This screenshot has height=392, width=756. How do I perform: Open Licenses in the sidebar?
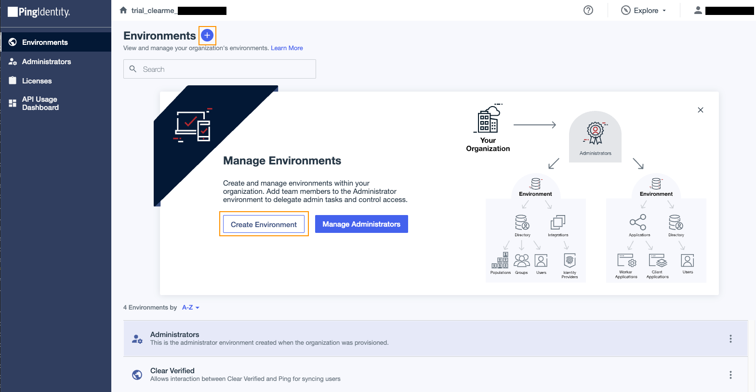tap(56, 81)
